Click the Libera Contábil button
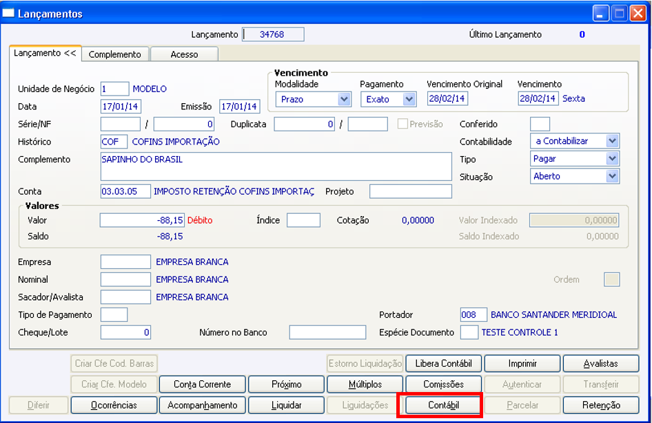Screen dimensions: 652x423 (x=444, y=364)
